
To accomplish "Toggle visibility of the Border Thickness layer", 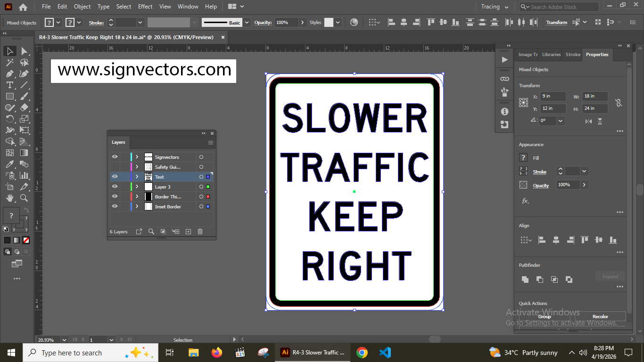I will point(115,196).
